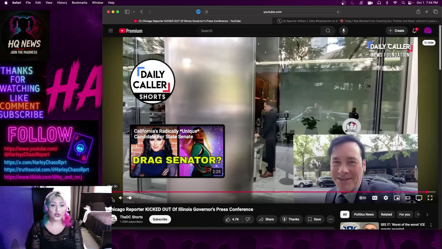Subscribe to TheDC Shorts
The width and height of the screenshot is (442, 249).
point(160,219)
